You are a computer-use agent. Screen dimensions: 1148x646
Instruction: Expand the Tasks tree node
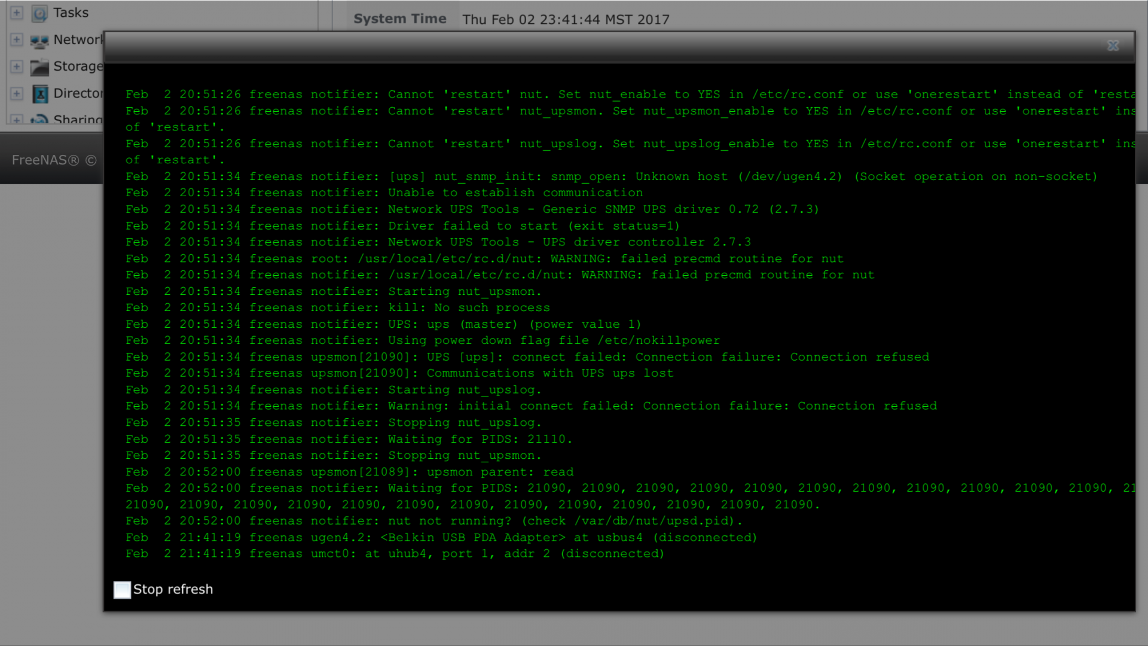click(x=17, y=13)
